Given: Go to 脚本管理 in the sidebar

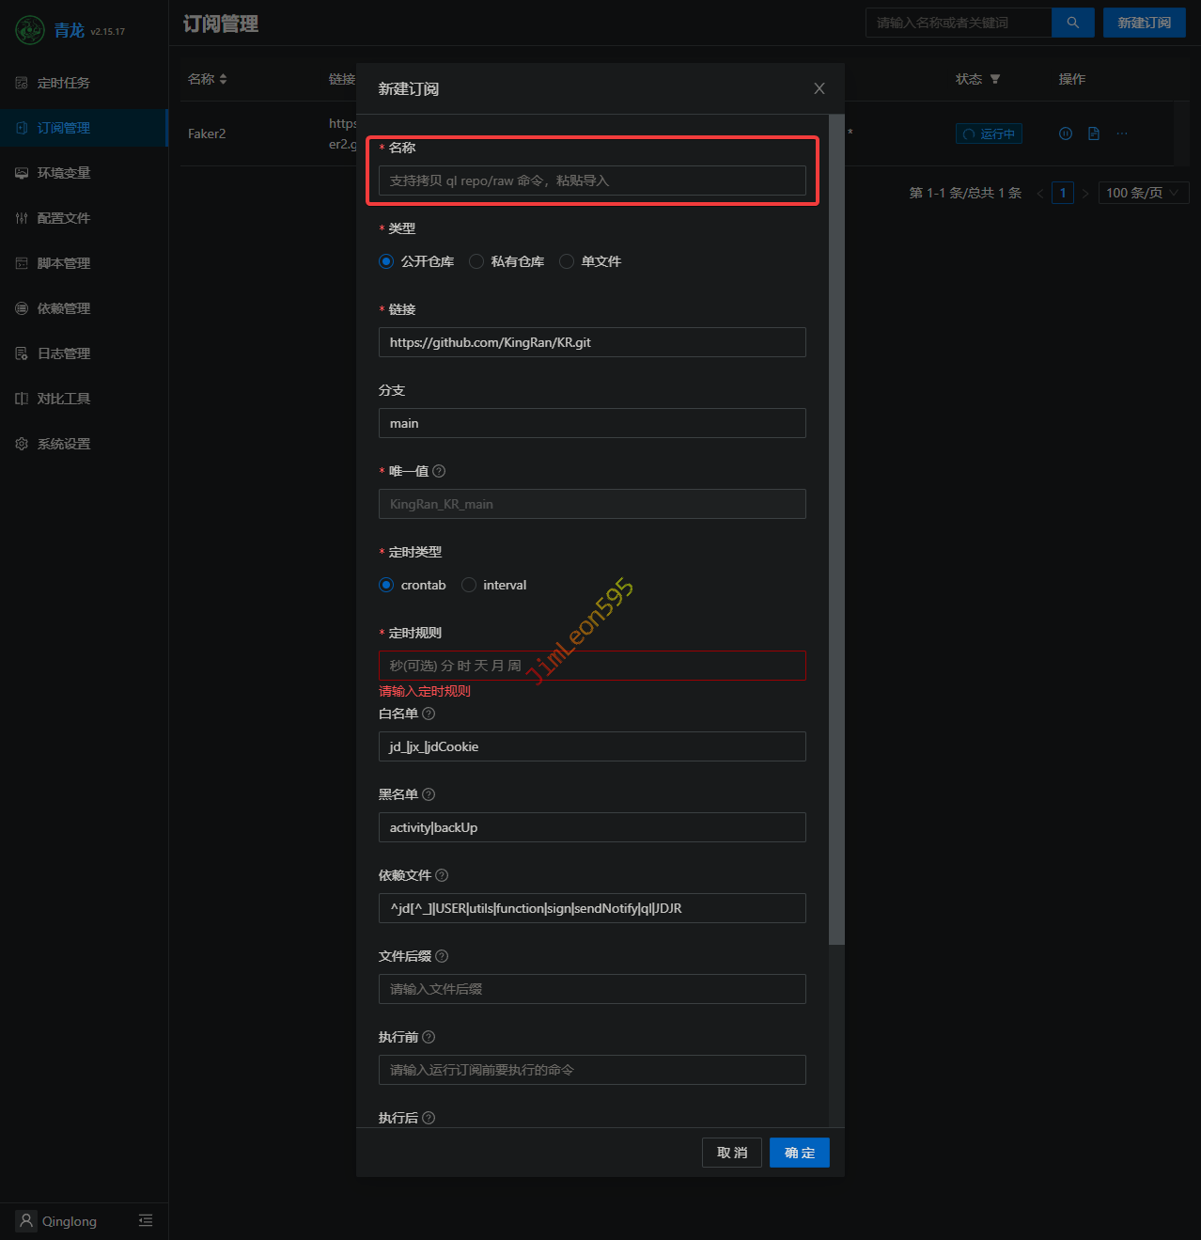Looking at the screenshot, I should tap(64, 263).
